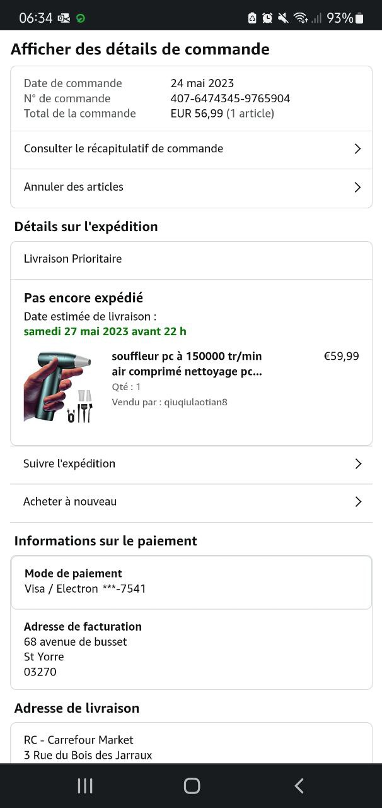Tap the muted sound status icon
Screen dimensions: 382x808
[283, 18]
